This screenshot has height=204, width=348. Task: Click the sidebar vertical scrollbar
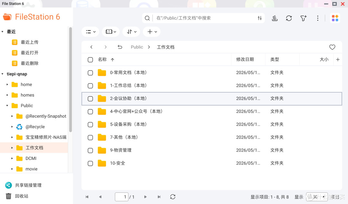click(71, 80)
